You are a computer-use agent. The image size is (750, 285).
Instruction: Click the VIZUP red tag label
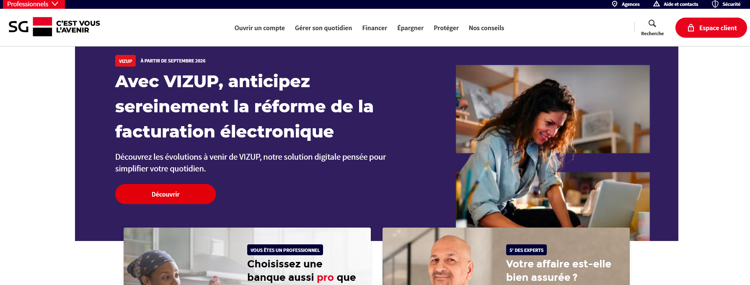125,61
